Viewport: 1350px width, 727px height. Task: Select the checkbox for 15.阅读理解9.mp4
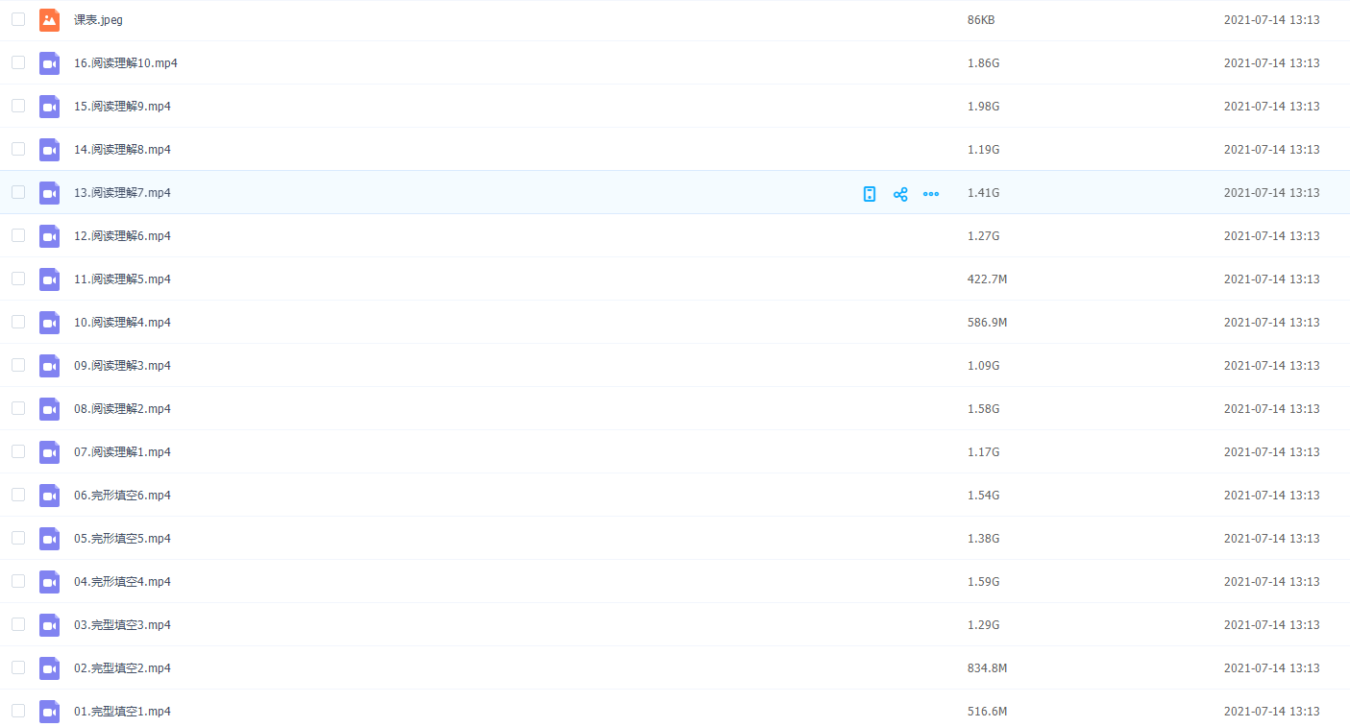[x=18, y=106]
